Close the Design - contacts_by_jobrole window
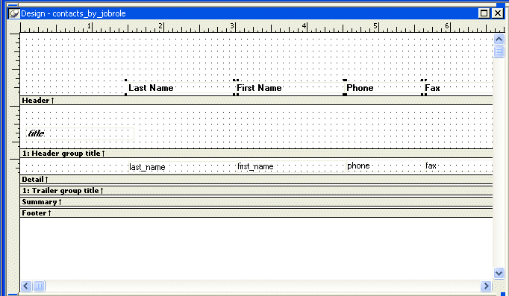 coord(497,13)
